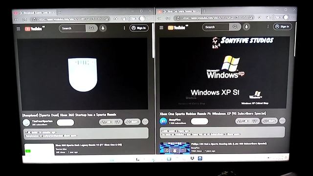Open the YouTube guide menu in the left window
The width and height of the screenshot is (313, 176).
point(19,29)
